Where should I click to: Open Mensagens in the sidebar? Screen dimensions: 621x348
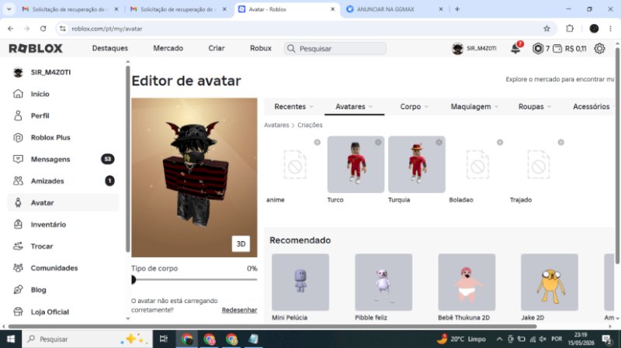pos(64,159)
